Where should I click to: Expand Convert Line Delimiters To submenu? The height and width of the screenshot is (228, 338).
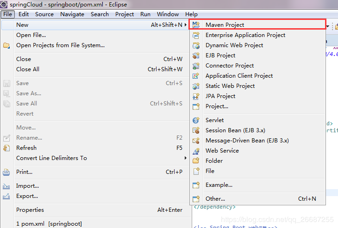tap(186, 158)
